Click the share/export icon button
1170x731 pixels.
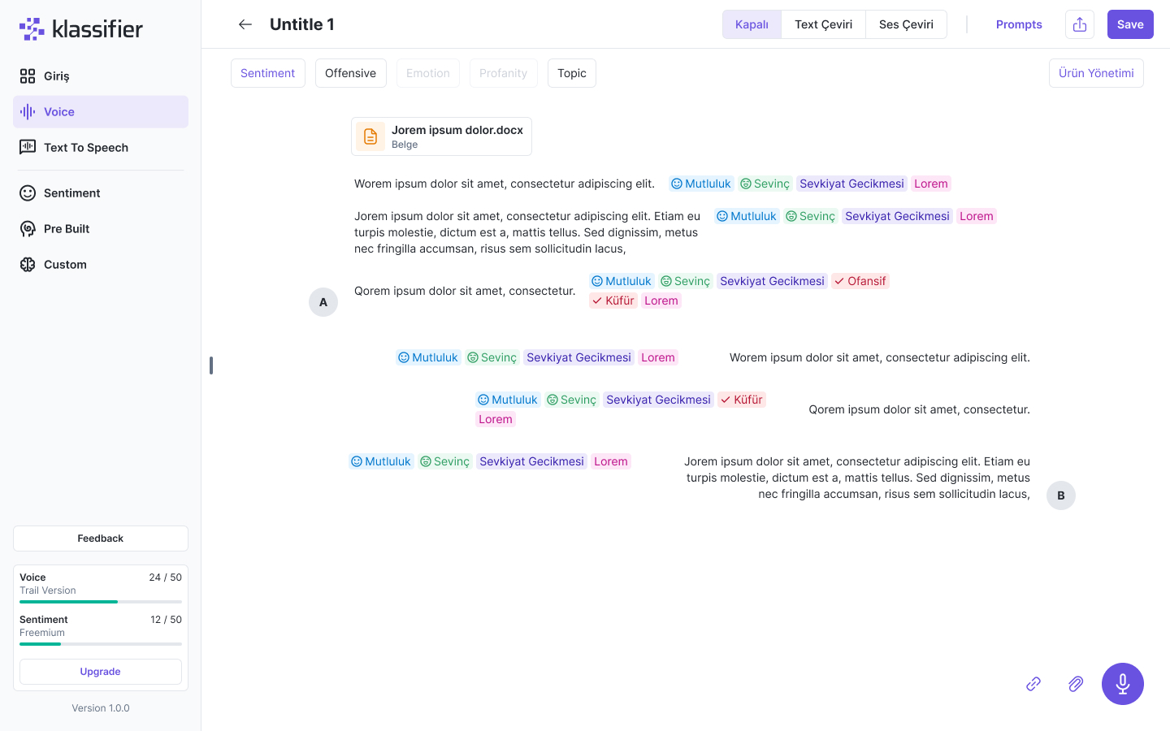click(x=1080, y=24)
